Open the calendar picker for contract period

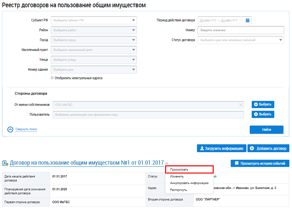point(247,20)
